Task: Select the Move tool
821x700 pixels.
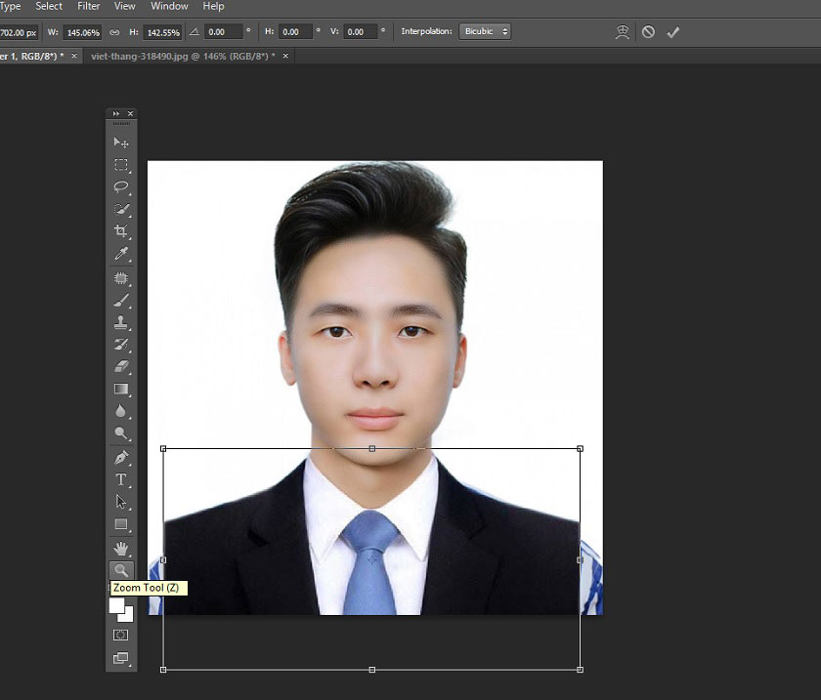Action: 121,143
